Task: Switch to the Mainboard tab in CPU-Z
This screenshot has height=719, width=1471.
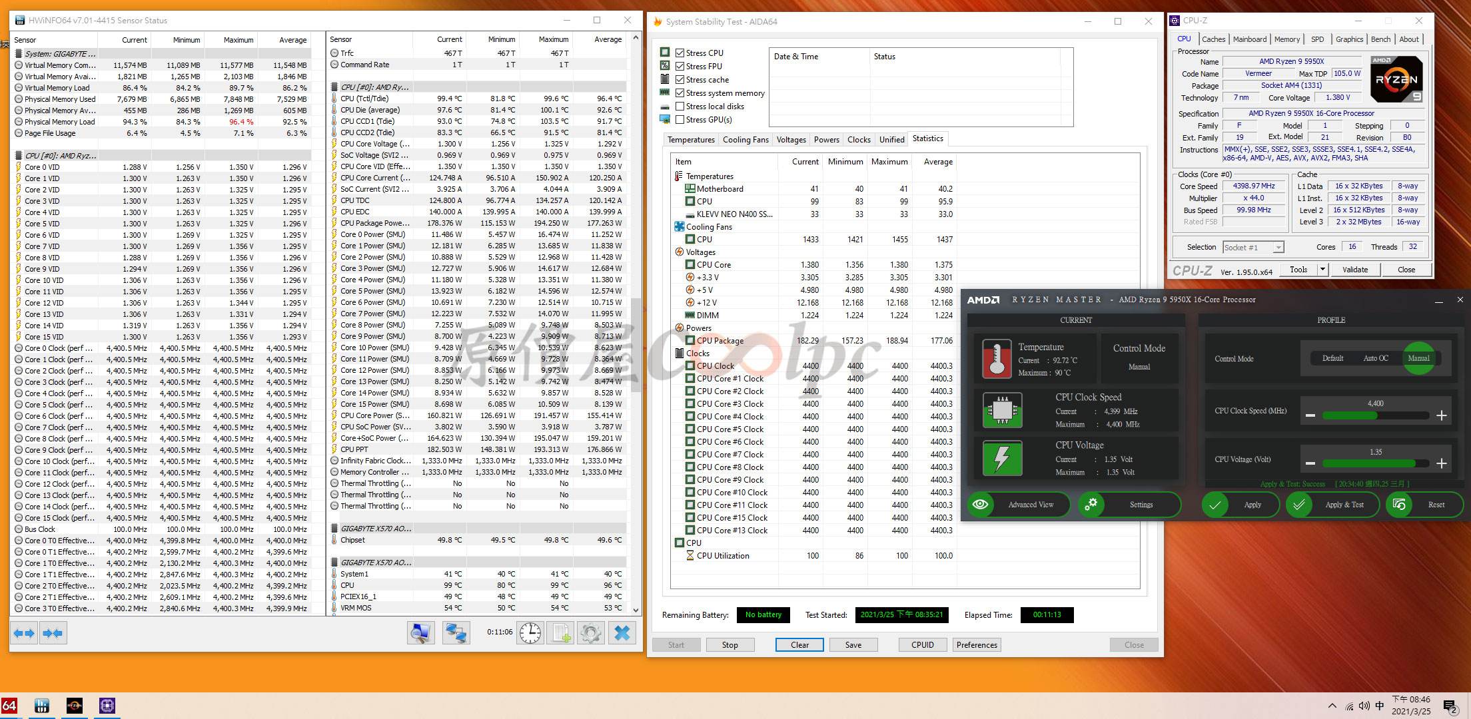Action: coord(1249,39)
